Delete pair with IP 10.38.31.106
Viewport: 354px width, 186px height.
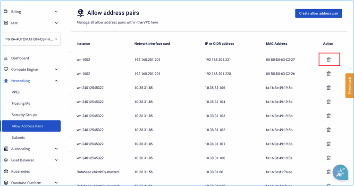point(329,88)
